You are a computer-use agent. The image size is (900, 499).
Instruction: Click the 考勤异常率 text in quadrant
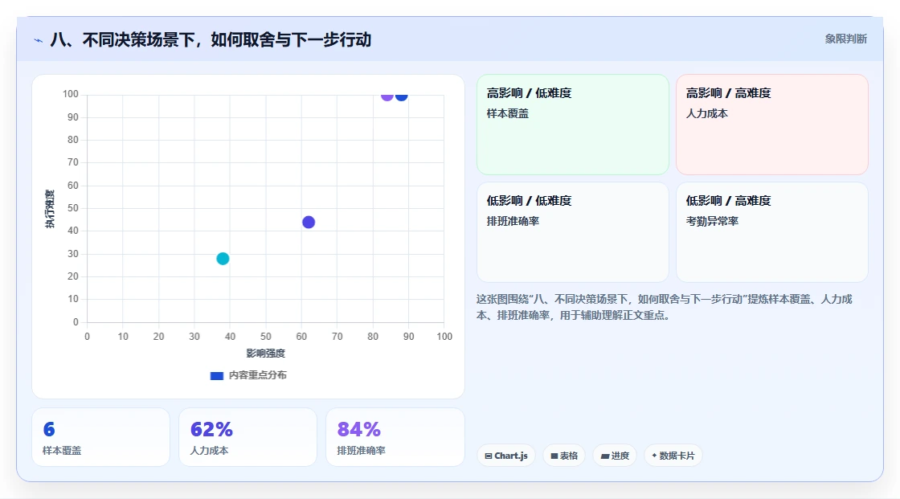(x=712, y=221)
